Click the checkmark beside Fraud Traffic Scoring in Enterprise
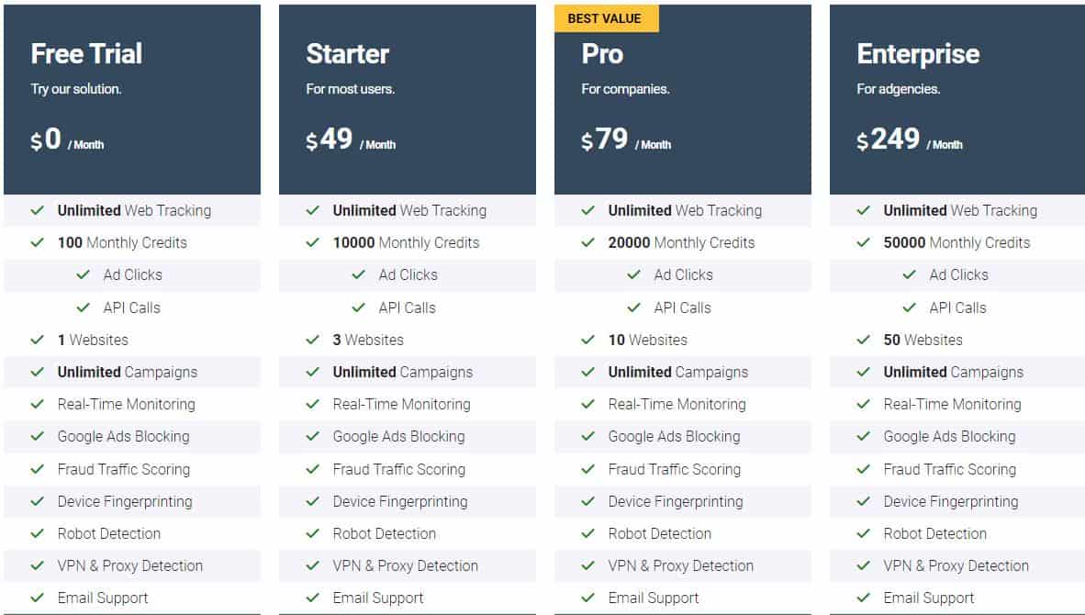This screenshot has height=615, width=1085. tap(864, 469)
